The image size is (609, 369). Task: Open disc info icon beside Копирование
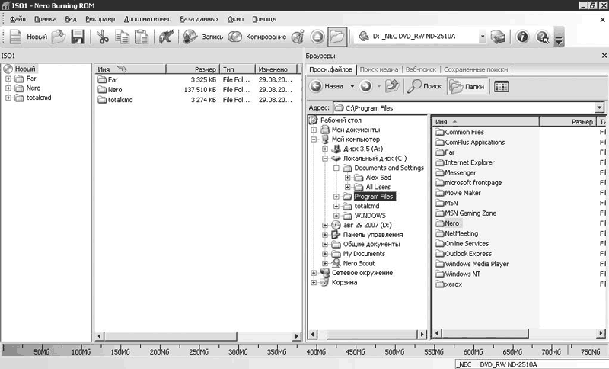point(298,37)
